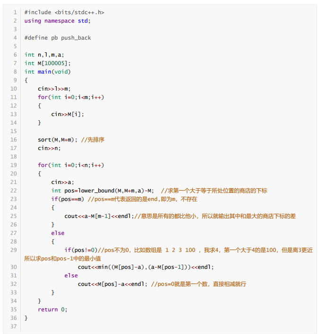This screenshot has height=334, width=318.
Task: Click the comment beginning '//意思是所有的都比他小'
Action: click(215, 216)
